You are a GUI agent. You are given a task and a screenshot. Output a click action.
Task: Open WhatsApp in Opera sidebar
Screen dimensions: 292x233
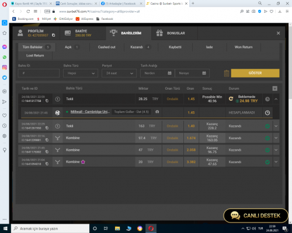5,57
